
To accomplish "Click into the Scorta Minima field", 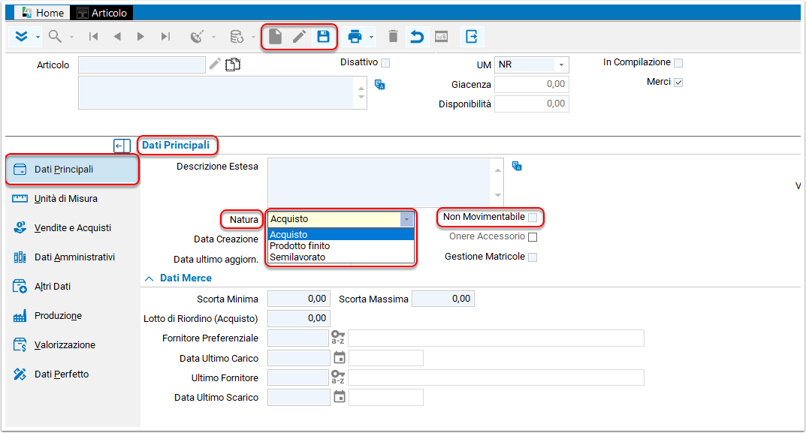I will coord(299,299).
